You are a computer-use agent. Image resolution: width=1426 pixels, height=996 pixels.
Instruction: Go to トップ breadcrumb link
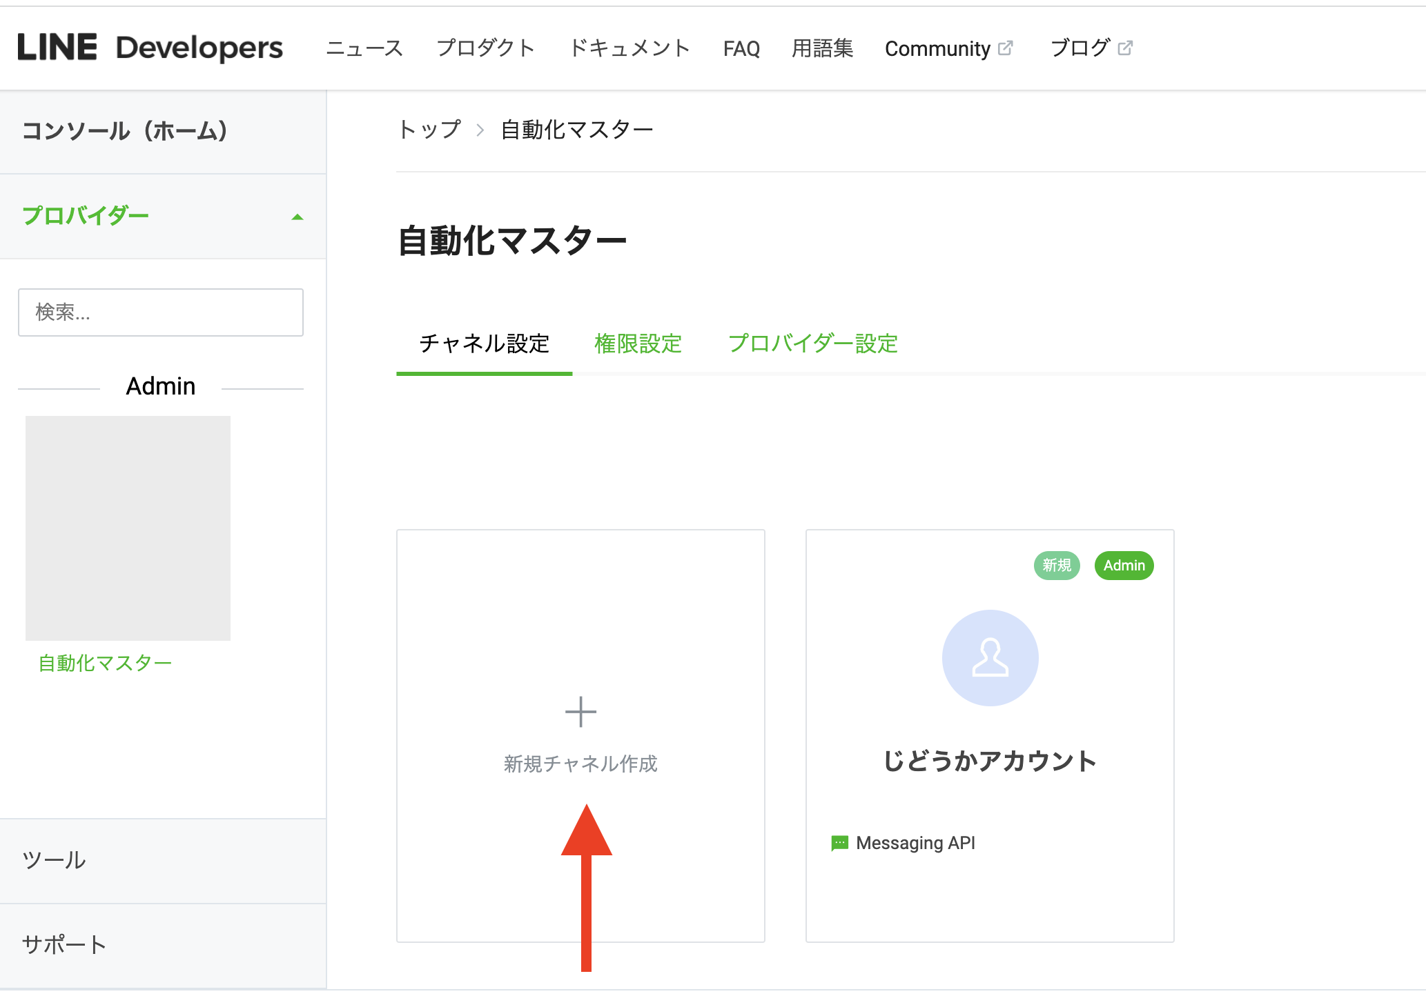point(429,130)
